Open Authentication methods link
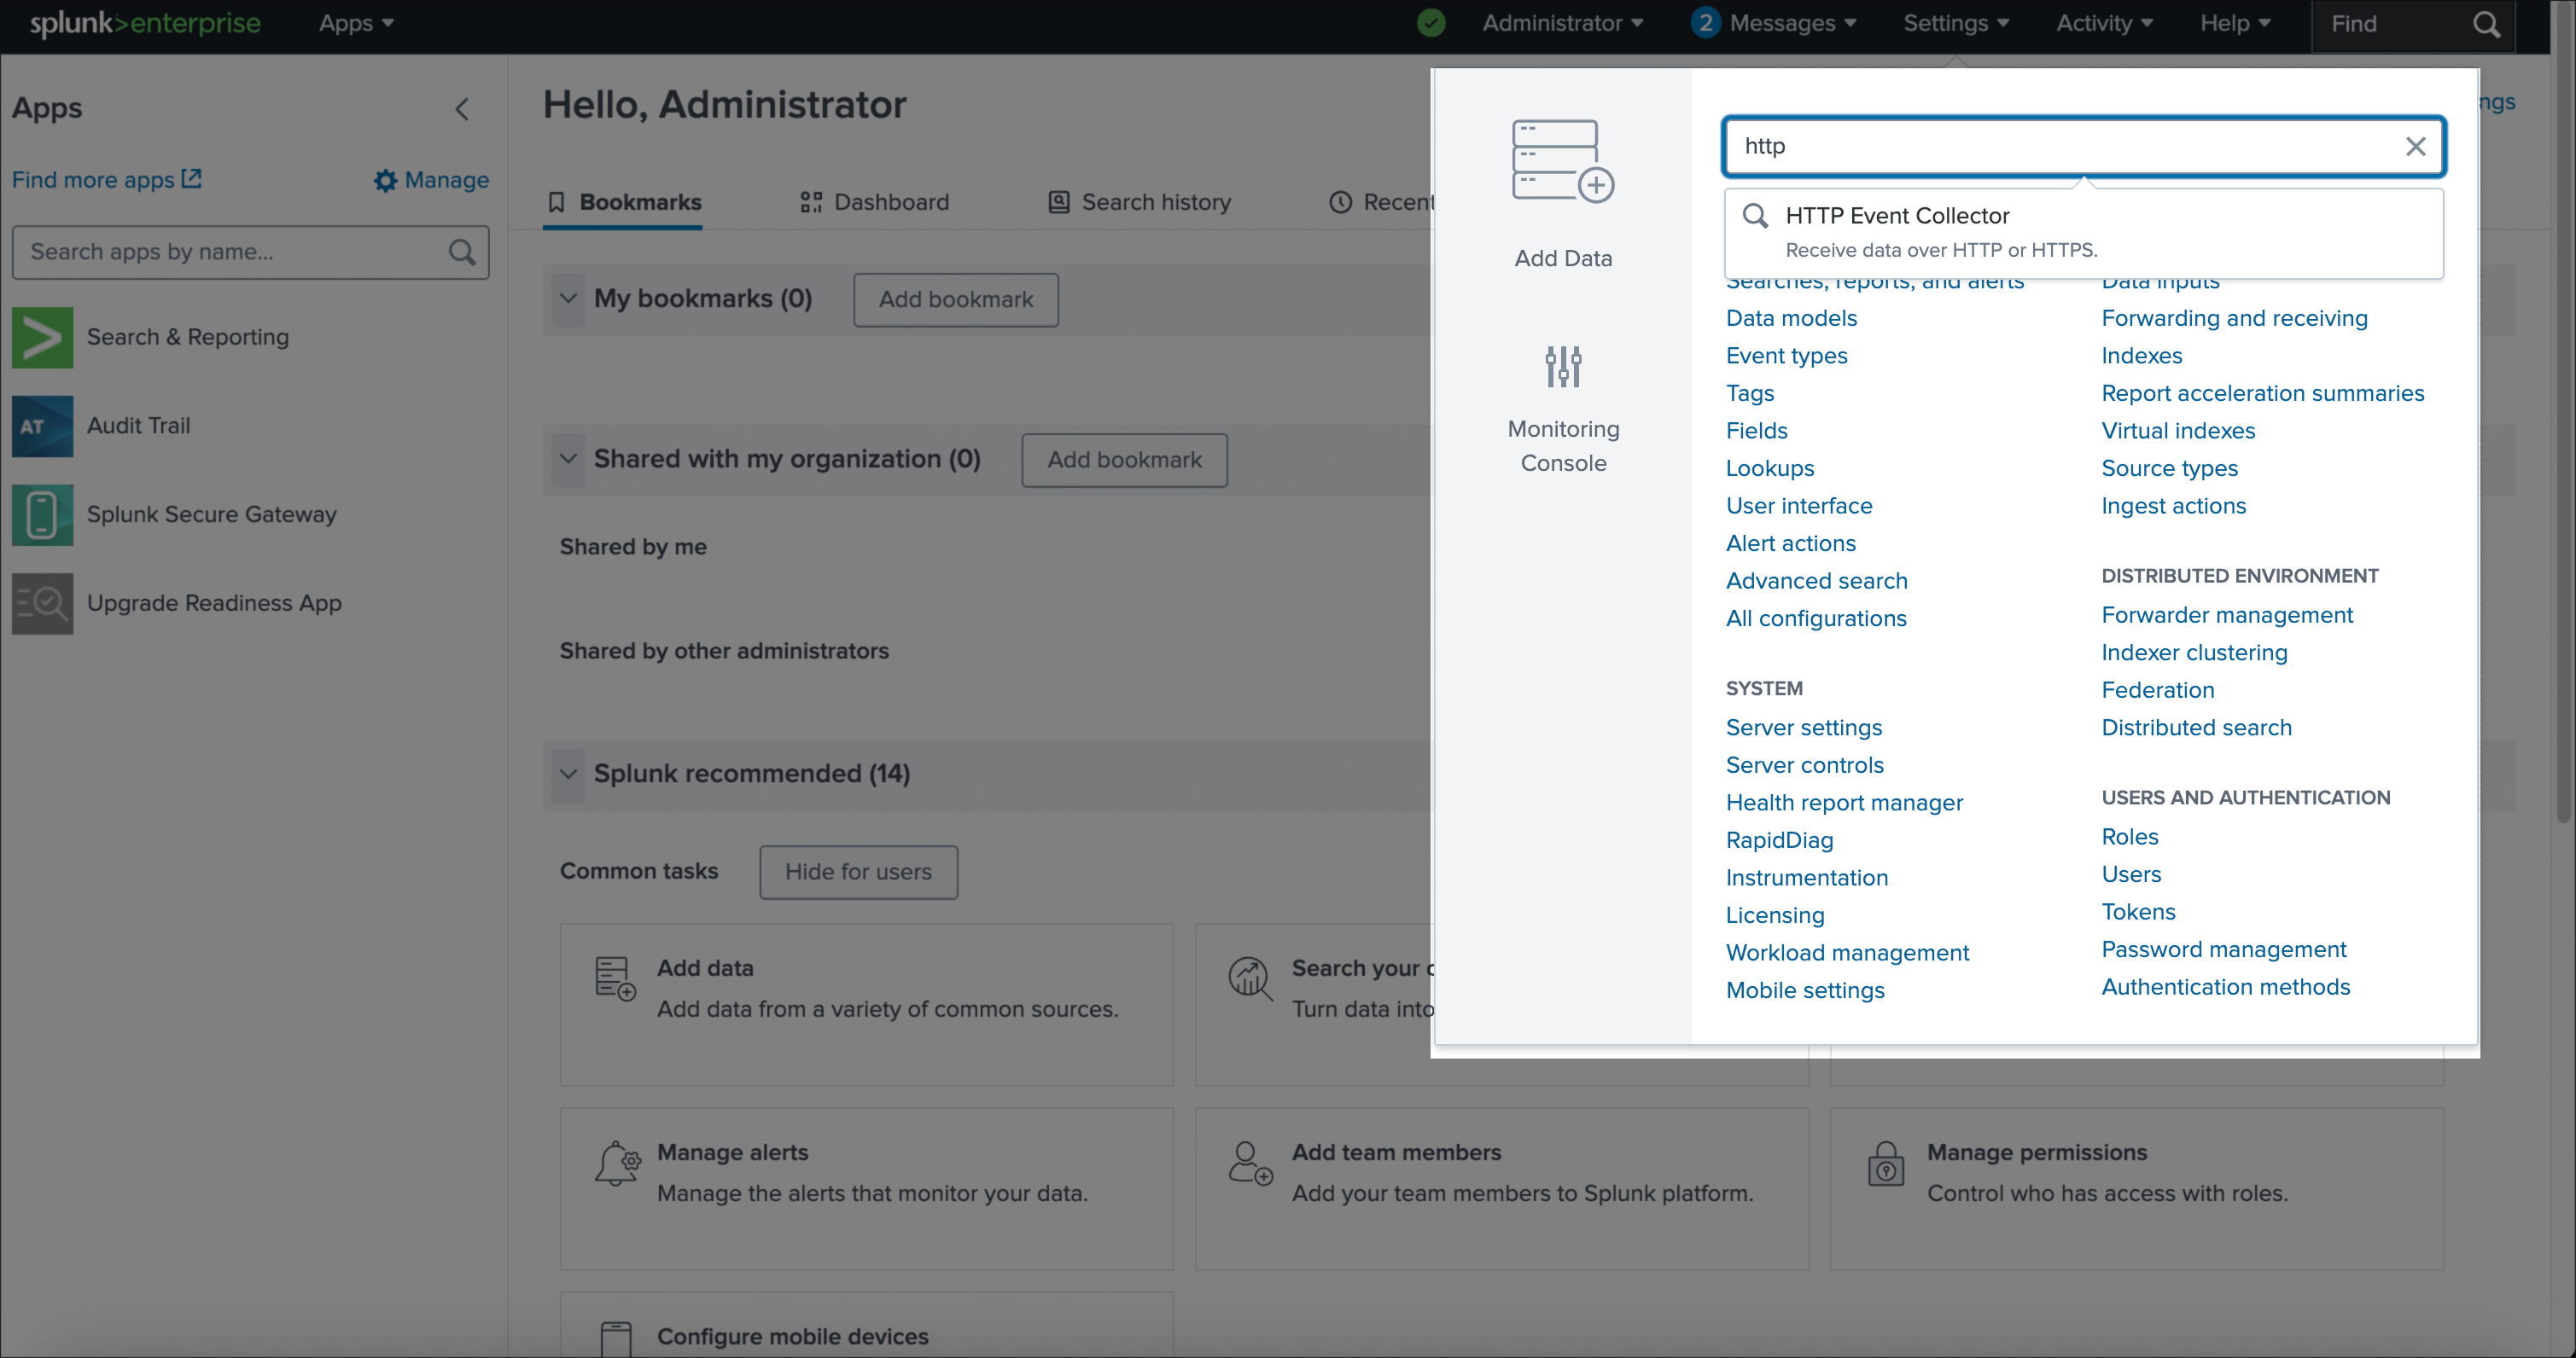The width and height of the screenshot is (2576, 1358). (x=2225, y=987)
